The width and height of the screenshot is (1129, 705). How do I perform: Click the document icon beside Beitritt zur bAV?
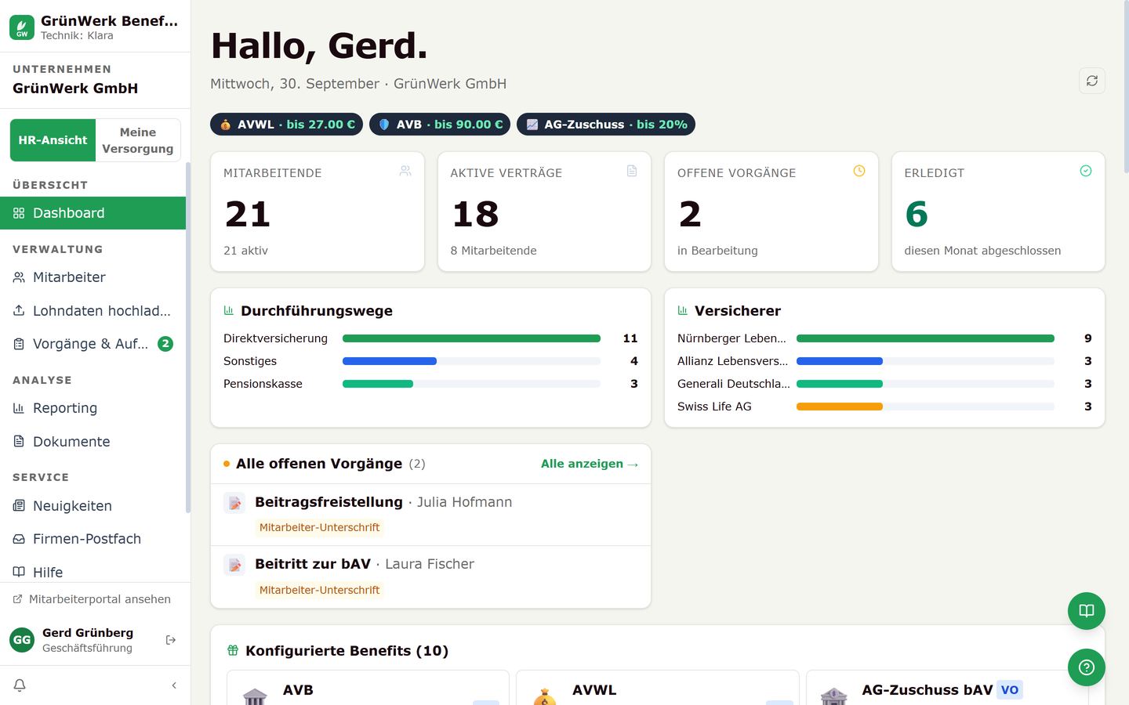click(x=234, y=565)
